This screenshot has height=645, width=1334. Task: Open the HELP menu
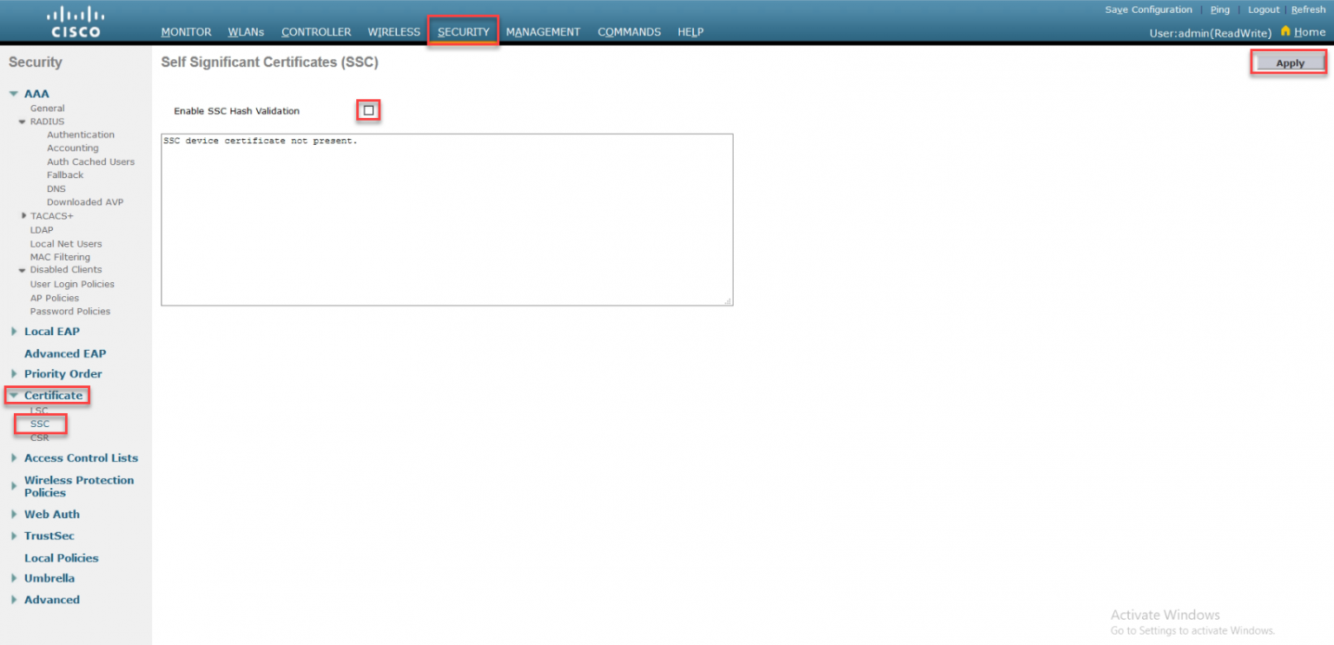[x=690, y=31]
